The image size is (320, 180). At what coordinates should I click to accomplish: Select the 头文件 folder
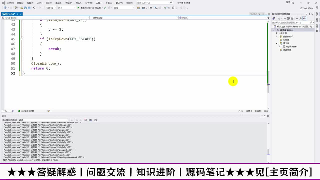coord(286,40)
